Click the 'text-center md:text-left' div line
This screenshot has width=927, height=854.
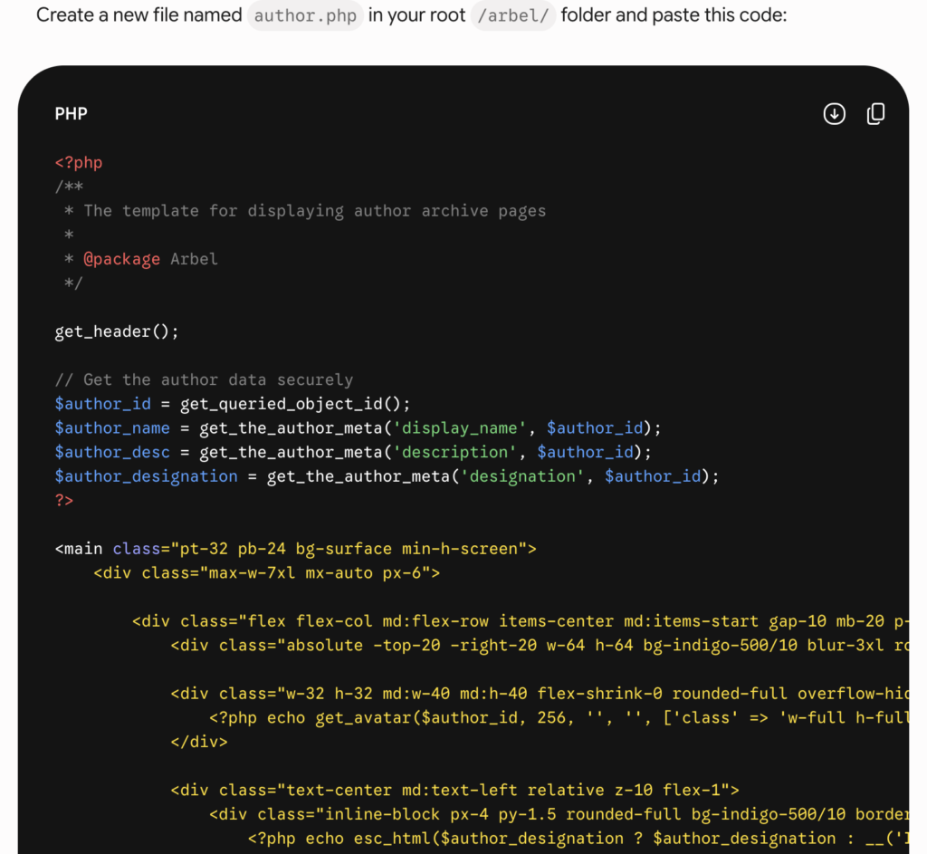coord(454,790)
